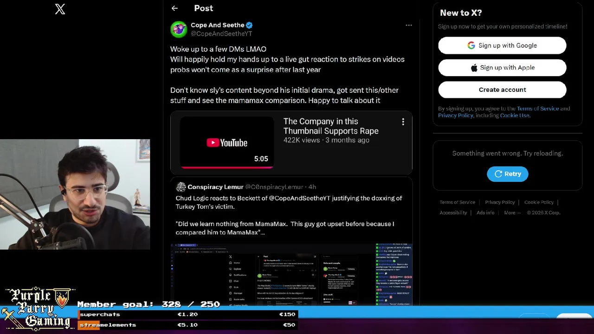The width and height of the screenshot is (594, 334).
Task: Click the @CopeAndSeetheYT handle
Action: [x=221, y=34]
